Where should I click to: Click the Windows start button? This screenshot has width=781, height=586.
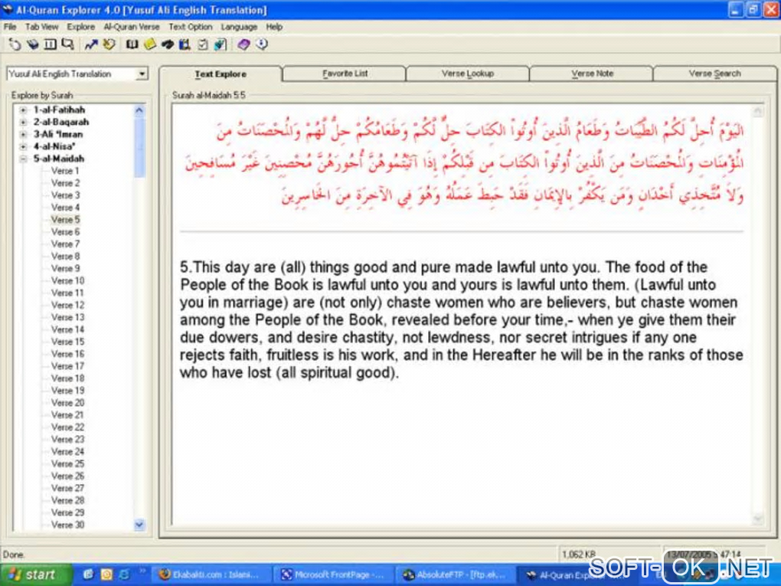[x=36, y=575]
